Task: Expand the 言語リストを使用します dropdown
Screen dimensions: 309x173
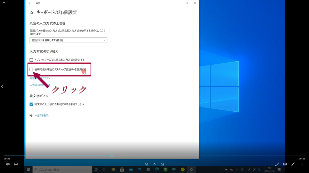Action: [68, 40]
